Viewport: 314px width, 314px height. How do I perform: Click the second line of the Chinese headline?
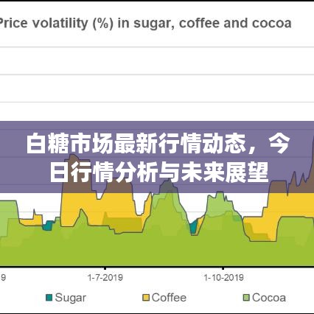159,173
